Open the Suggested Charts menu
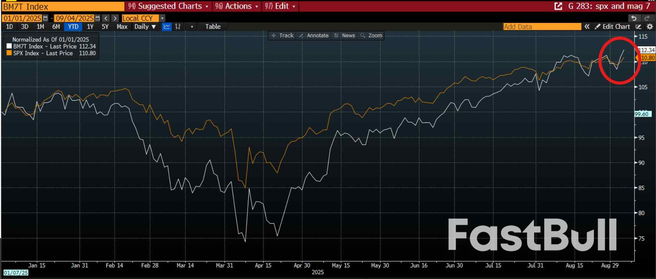This screenshot has height=279, width=656. click(x=169, y=6)
